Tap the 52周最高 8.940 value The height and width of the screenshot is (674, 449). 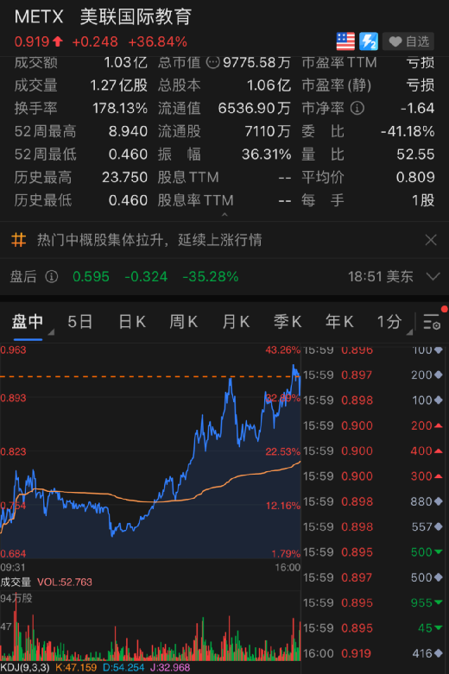point(128,131)
